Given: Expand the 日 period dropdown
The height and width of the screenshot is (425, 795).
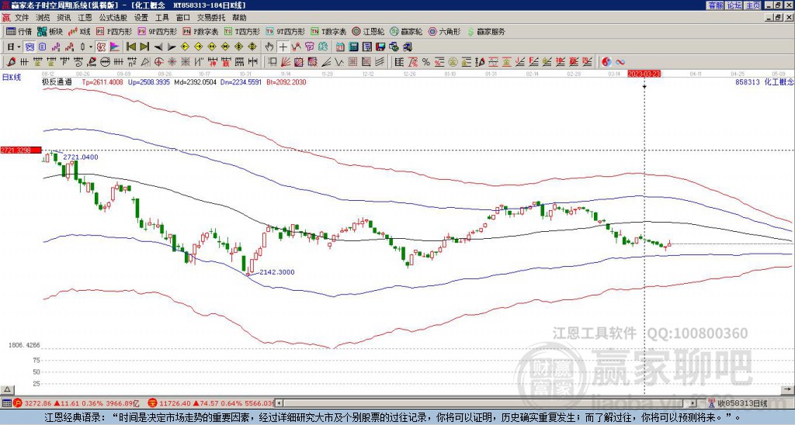Looking at the screenshot, I should tap(19, 47).
